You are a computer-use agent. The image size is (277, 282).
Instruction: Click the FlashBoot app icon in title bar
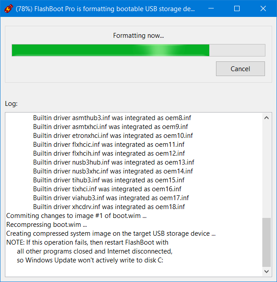coord(8,8)
